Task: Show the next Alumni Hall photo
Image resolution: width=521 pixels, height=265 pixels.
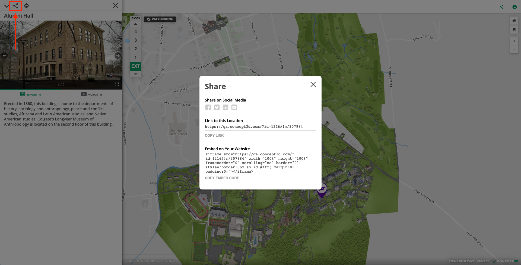Action: pos(117,55)
